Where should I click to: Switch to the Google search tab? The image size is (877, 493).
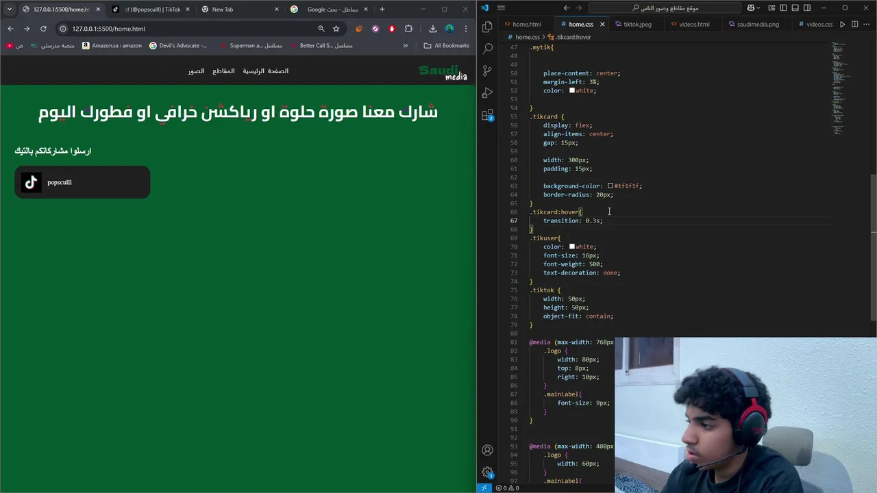tap(330, 9)
